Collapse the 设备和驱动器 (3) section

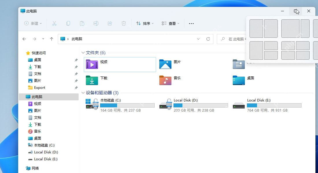(x=83, y=93)
